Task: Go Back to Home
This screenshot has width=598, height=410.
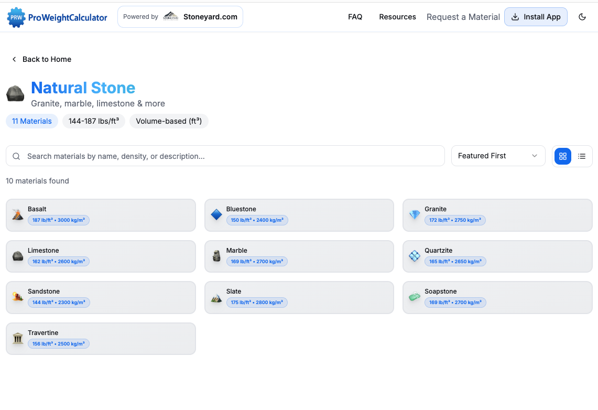Action: [42, 59]
